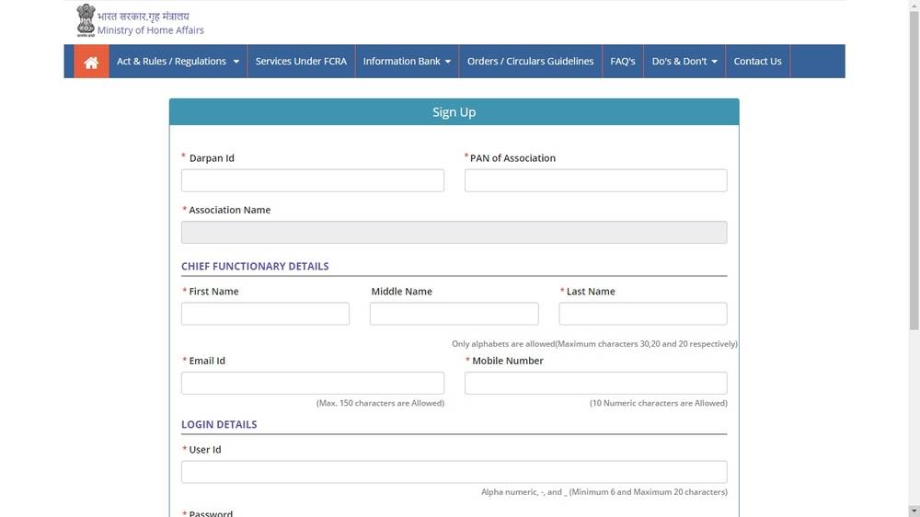Expand the Information Bank menu

coord(407,62)
